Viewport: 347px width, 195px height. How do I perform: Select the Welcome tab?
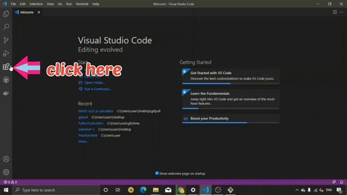[27, 12]
